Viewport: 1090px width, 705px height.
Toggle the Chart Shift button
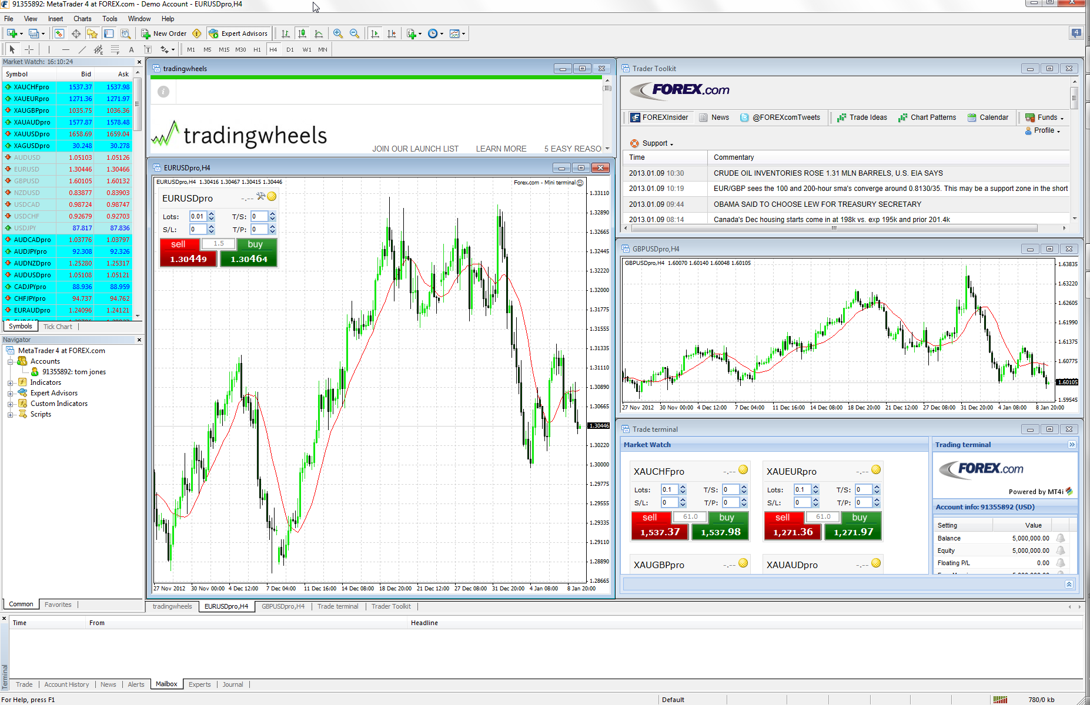click(x=392, y=33)
